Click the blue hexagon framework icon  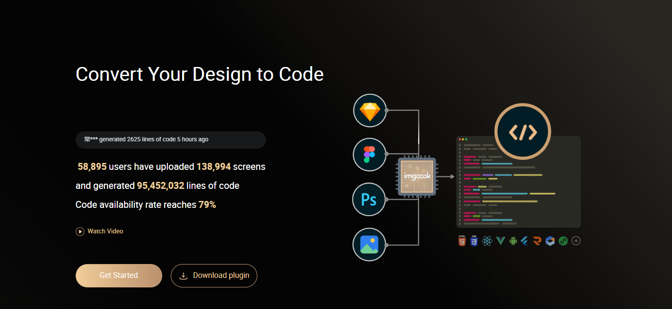550,241
